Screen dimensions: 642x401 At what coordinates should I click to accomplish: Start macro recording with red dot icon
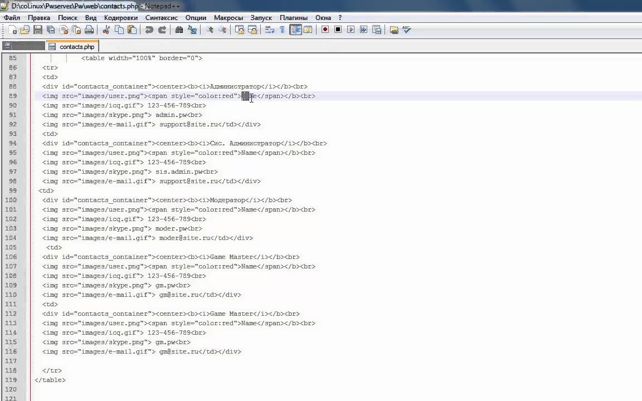click(325, 30)
